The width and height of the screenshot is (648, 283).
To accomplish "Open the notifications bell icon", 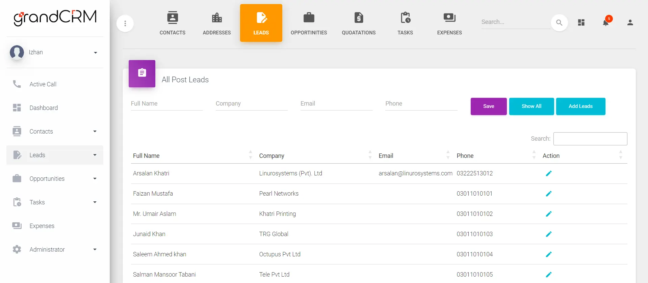I will pyautogui.click(x=605, y=23).
